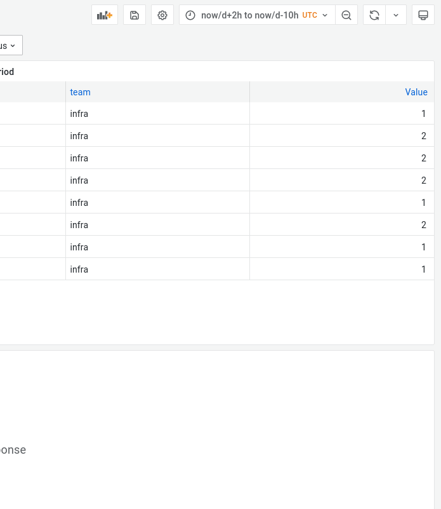Click the Value cell in the sixth row
This screenshot has height=509, width=441.
coord(342,225)
